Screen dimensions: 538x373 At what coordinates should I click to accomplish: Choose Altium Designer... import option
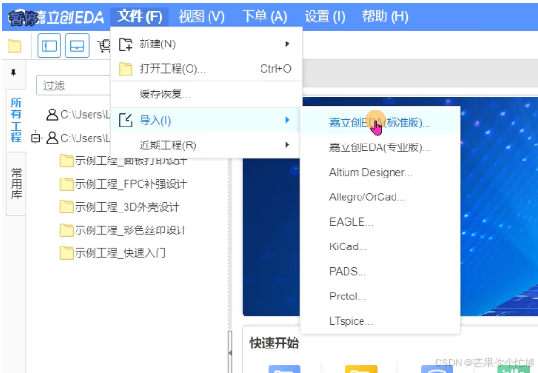(x=379, y=172)
